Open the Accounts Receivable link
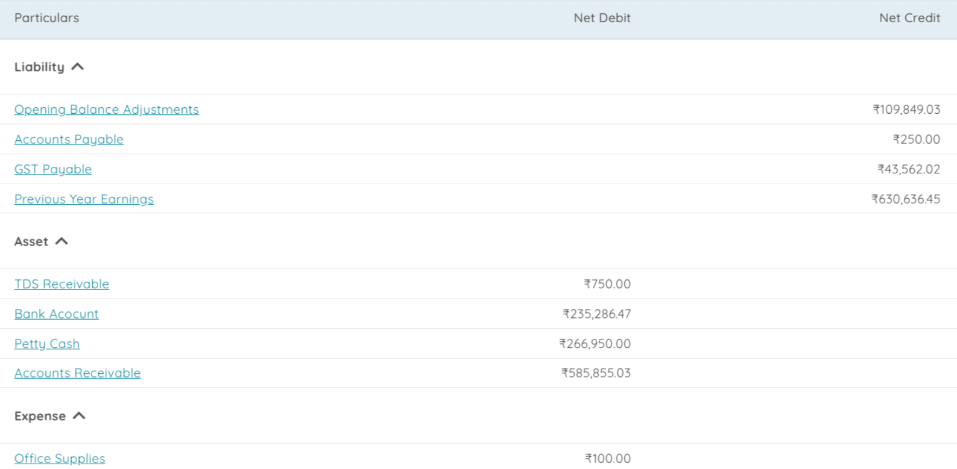This screenshot has width=957, height=469. [x=77, y=373]
